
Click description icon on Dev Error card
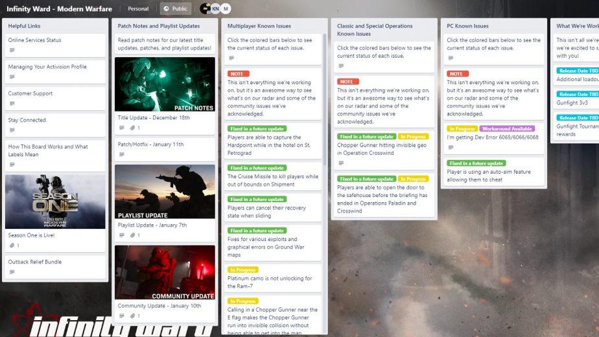451,148
